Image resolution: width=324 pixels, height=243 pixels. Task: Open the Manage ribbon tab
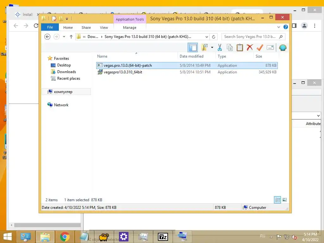tap(129, 28)
